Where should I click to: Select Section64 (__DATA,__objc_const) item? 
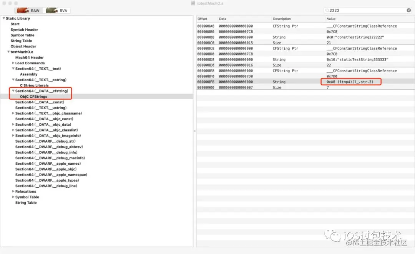[x=44, y=119]
